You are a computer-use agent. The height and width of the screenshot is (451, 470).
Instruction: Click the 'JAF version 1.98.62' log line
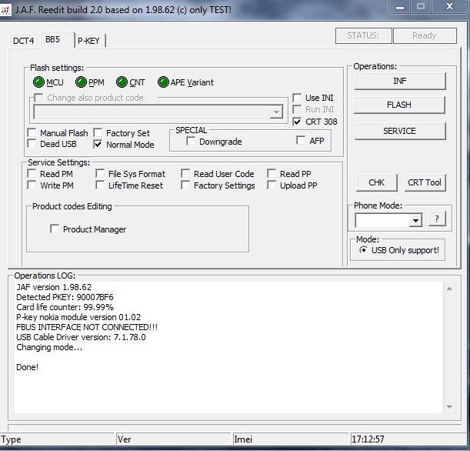54,287
